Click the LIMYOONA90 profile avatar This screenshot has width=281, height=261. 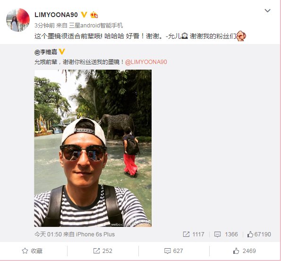pos(18,20)
